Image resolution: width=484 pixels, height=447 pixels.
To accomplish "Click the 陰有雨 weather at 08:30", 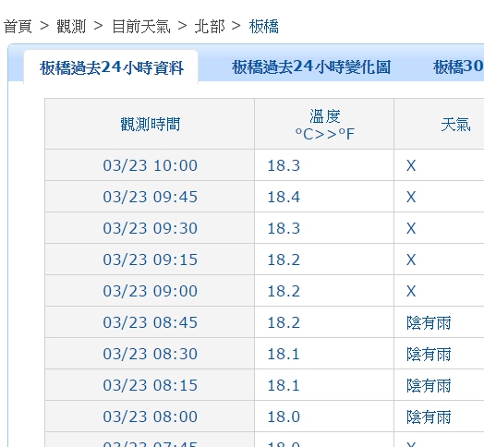I will (429, 354).
